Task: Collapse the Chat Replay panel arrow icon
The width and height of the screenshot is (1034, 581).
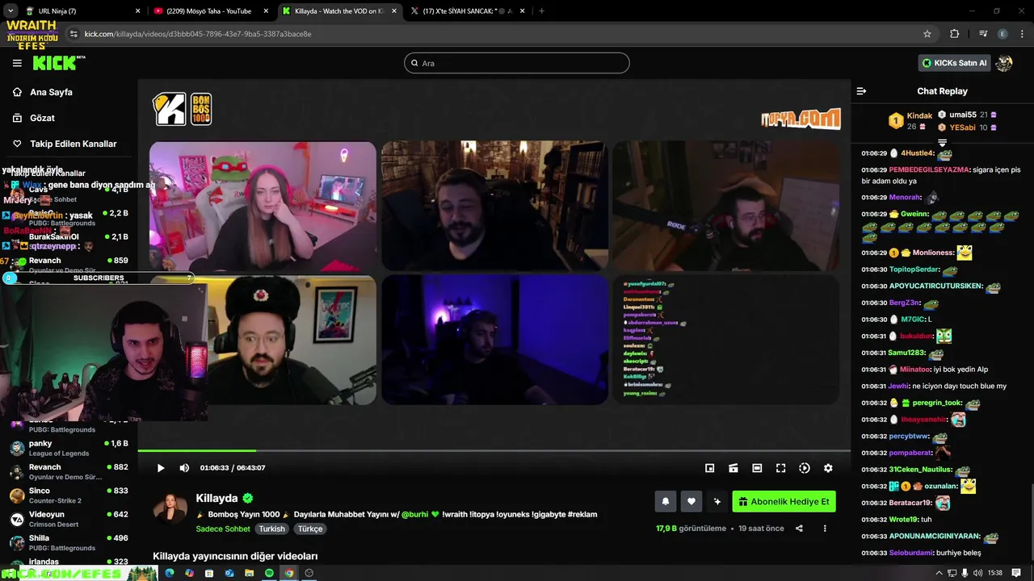Action: click(861, 91)
